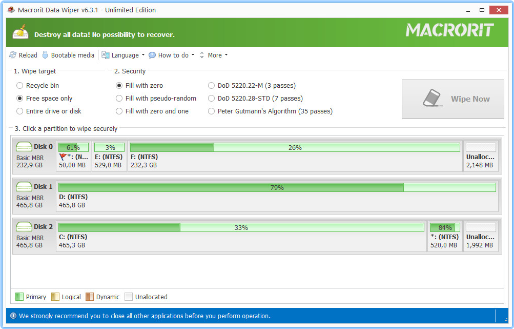The image size is (514, 329).
Task: Click the Language icon
Action: [105, 55]
